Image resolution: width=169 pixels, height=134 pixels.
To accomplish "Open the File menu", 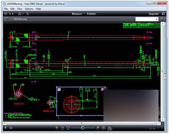I will 6,9.
